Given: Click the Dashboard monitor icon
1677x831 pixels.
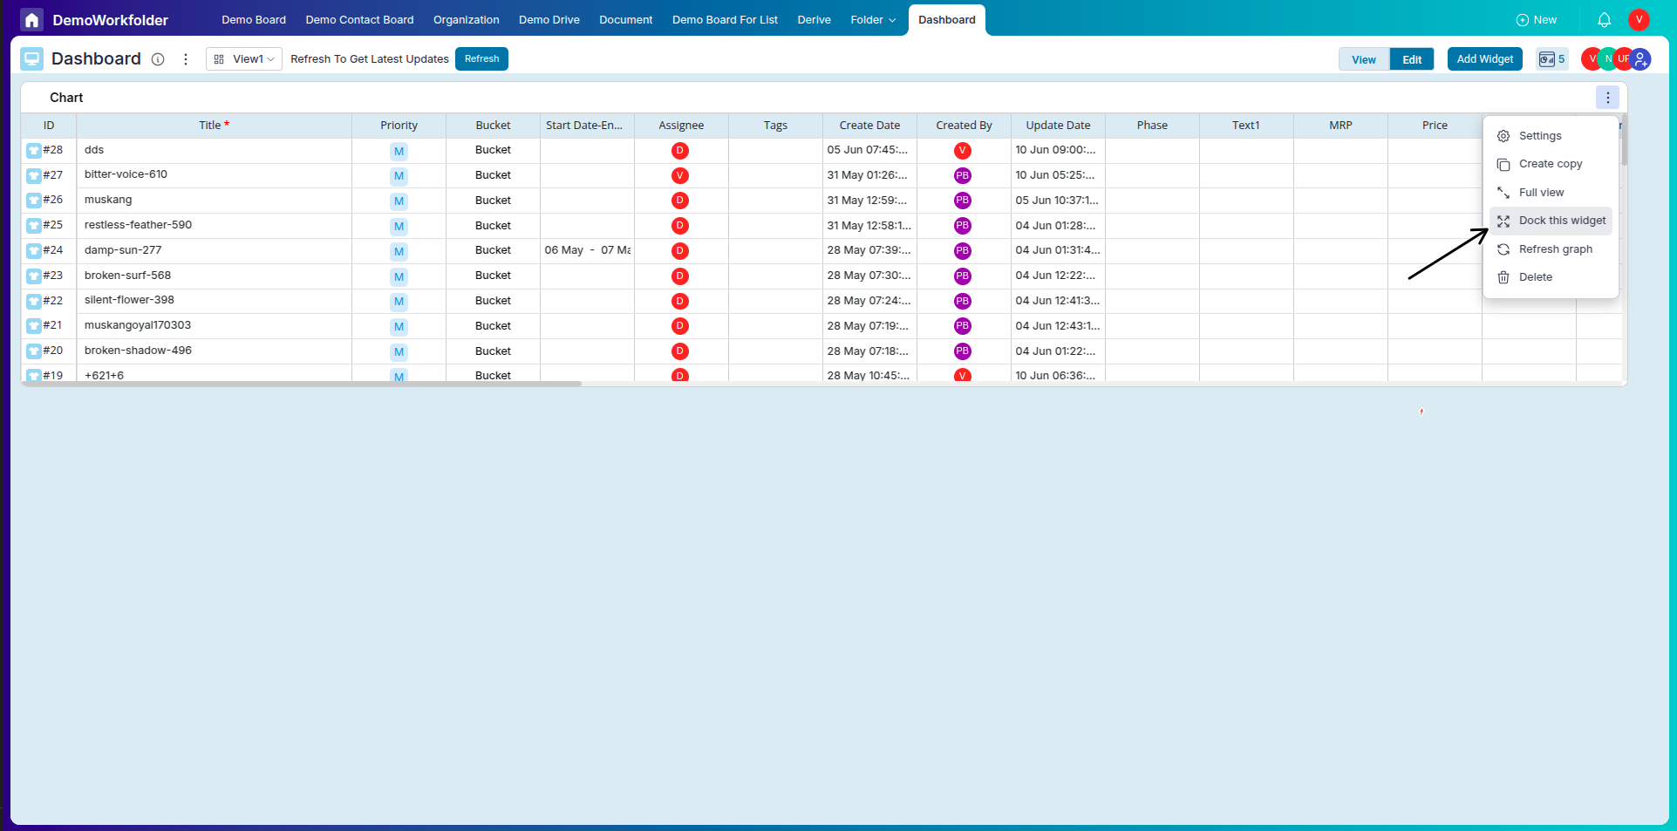Looking at the screenshot, I should [x=32, y=58].
